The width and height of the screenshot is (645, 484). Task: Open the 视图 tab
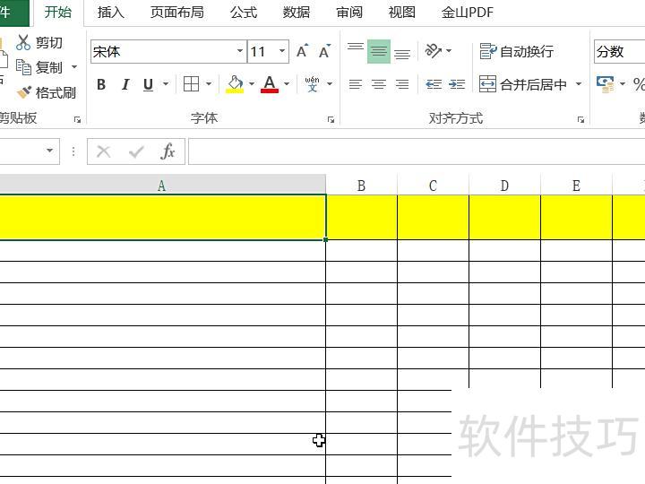pyautogui.click(x=402, y=13)
